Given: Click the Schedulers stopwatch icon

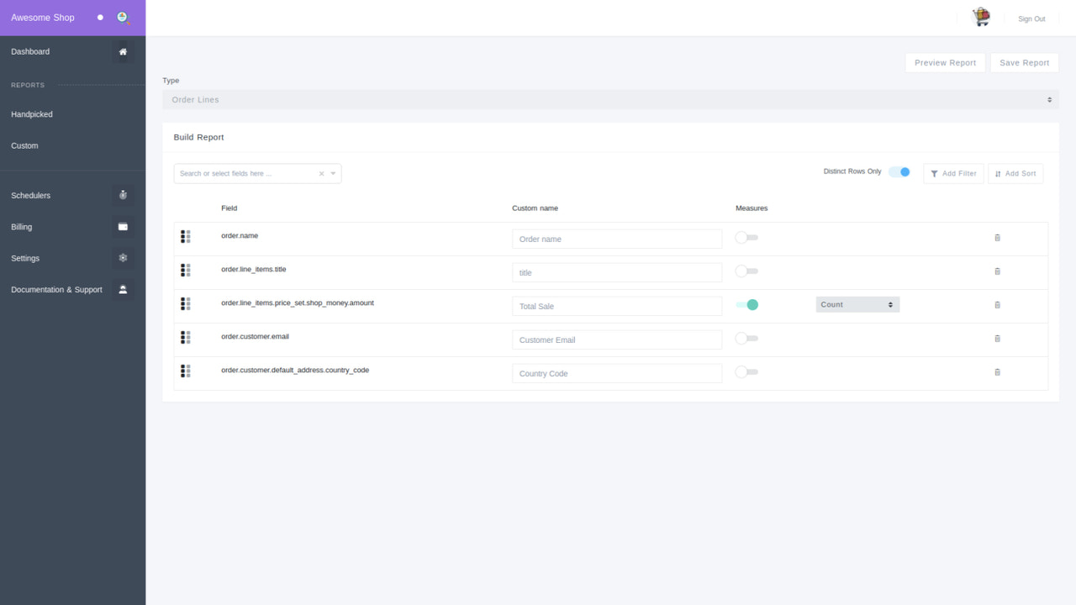Looking at the screenshot, I should point(123,195).
